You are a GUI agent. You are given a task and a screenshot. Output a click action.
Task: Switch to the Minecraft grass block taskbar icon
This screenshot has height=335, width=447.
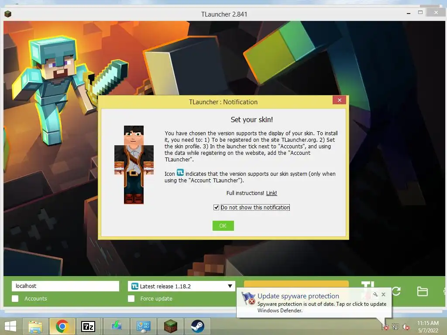(170, 326)
